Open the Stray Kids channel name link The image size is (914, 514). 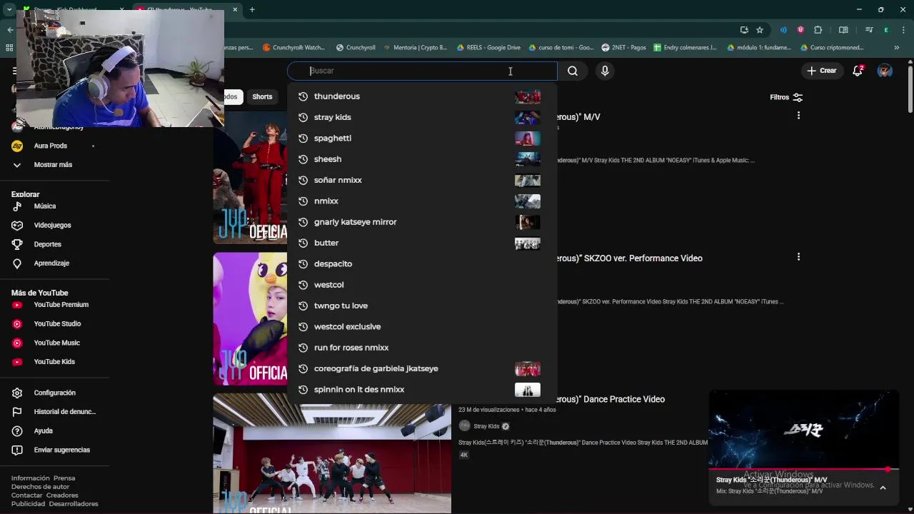coord(486,426)
